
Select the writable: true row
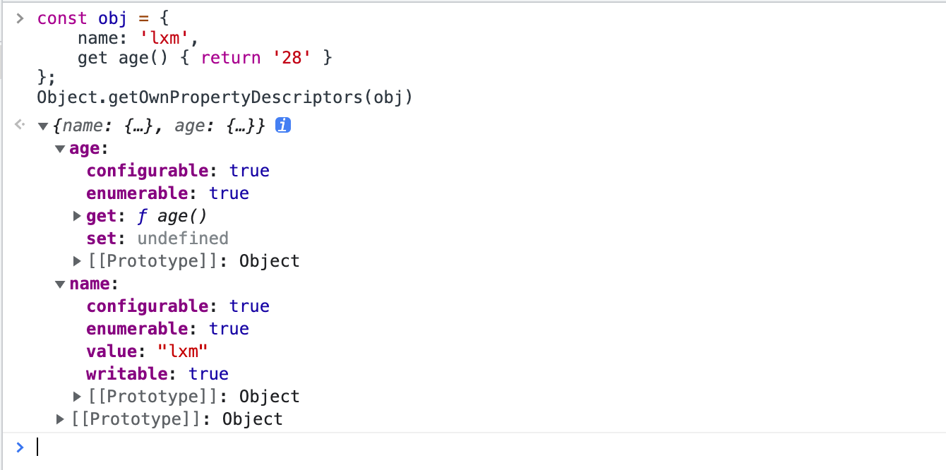pos(157,374)
